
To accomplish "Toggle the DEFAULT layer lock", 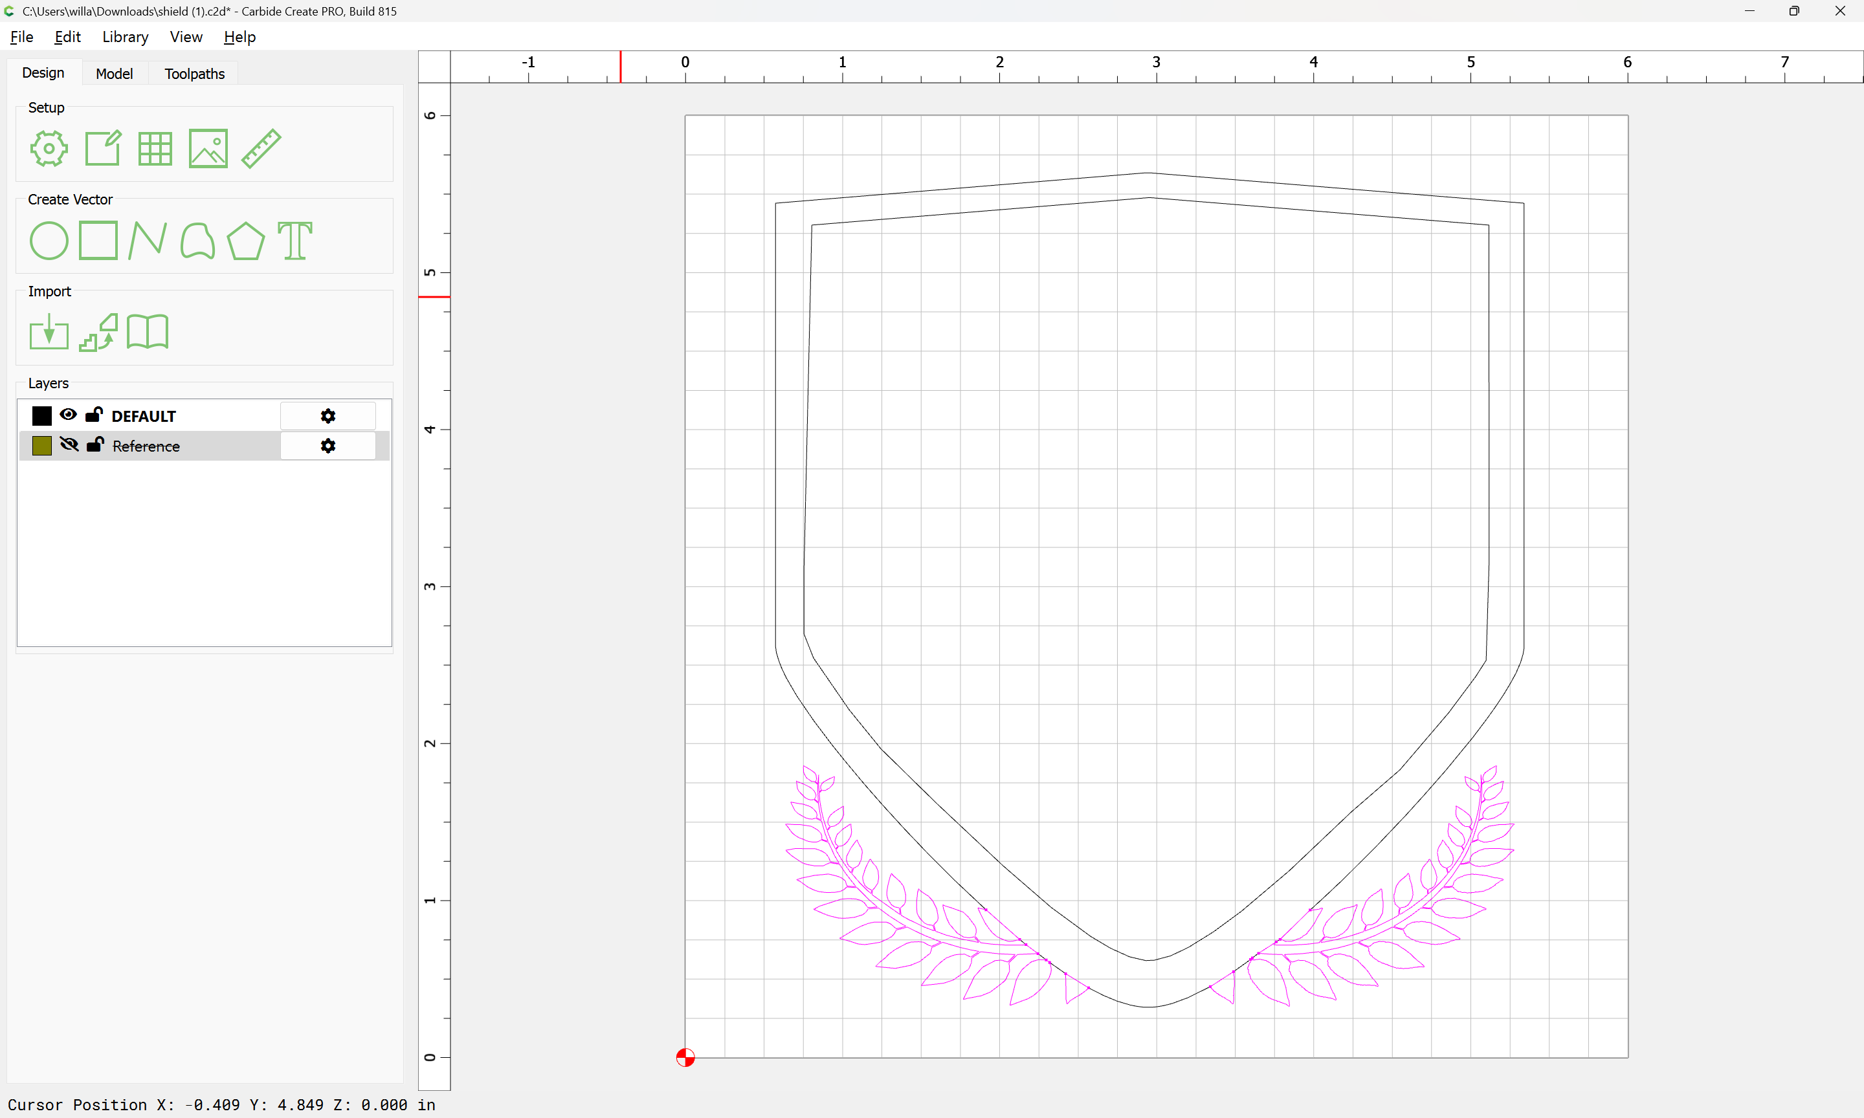I will click(x=94, y=414).
